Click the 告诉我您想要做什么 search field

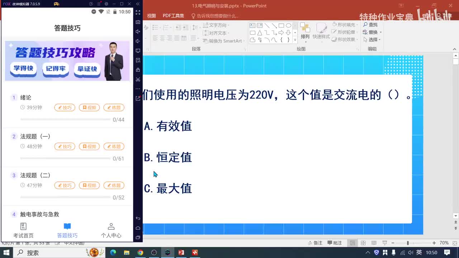(x=215, y=16)
